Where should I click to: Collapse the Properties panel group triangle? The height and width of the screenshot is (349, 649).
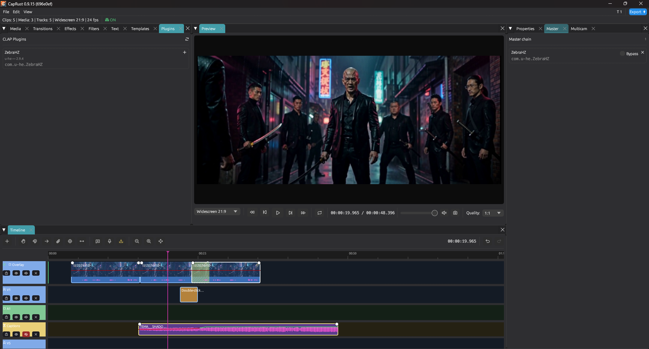[x=510, y=28]
